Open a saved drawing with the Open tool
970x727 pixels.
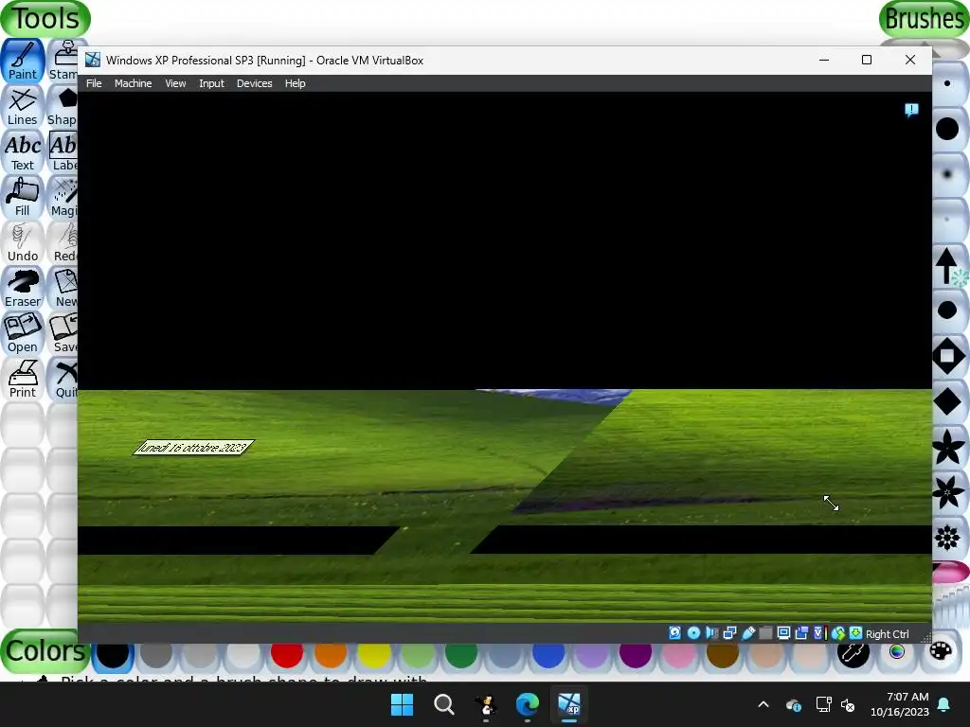[23, 333]
